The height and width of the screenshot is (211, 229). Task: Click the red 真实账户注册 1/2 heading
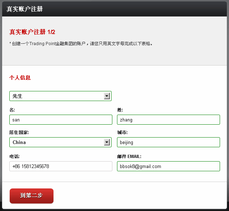(32, 32)
